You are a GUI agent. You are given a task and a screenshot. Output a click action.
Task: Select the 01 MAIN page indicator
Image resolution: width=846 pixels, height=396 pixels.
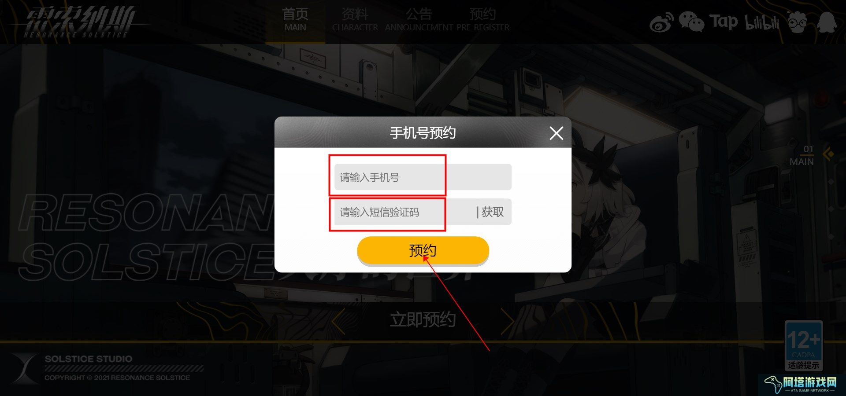click(803, 155)
